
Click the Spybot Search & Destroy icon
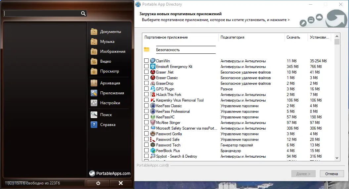153,156
